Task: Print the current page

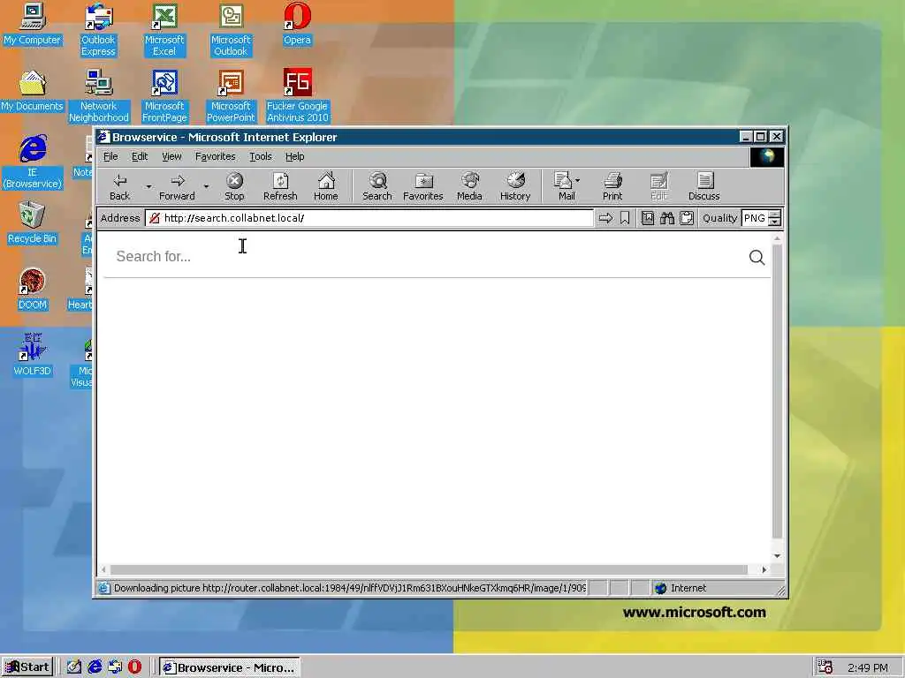Action: coord(612,187)
